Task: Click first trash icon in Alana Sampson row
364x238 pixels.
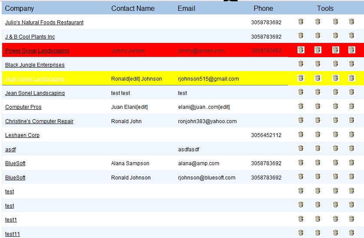Action: click(301, 163)
